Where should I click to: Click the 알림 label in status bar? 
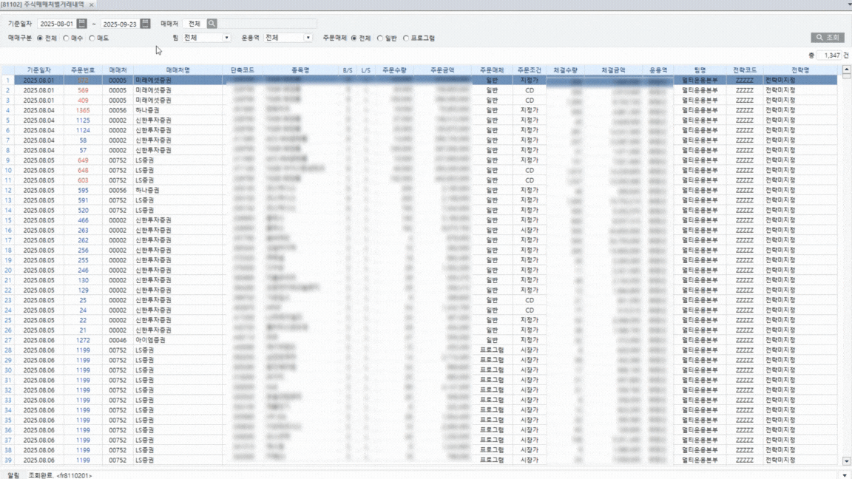(13, 475)
